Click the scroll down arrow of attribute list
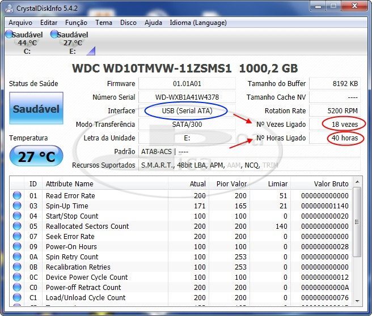Viewport: 372px width, 316px height. (357, 301)
